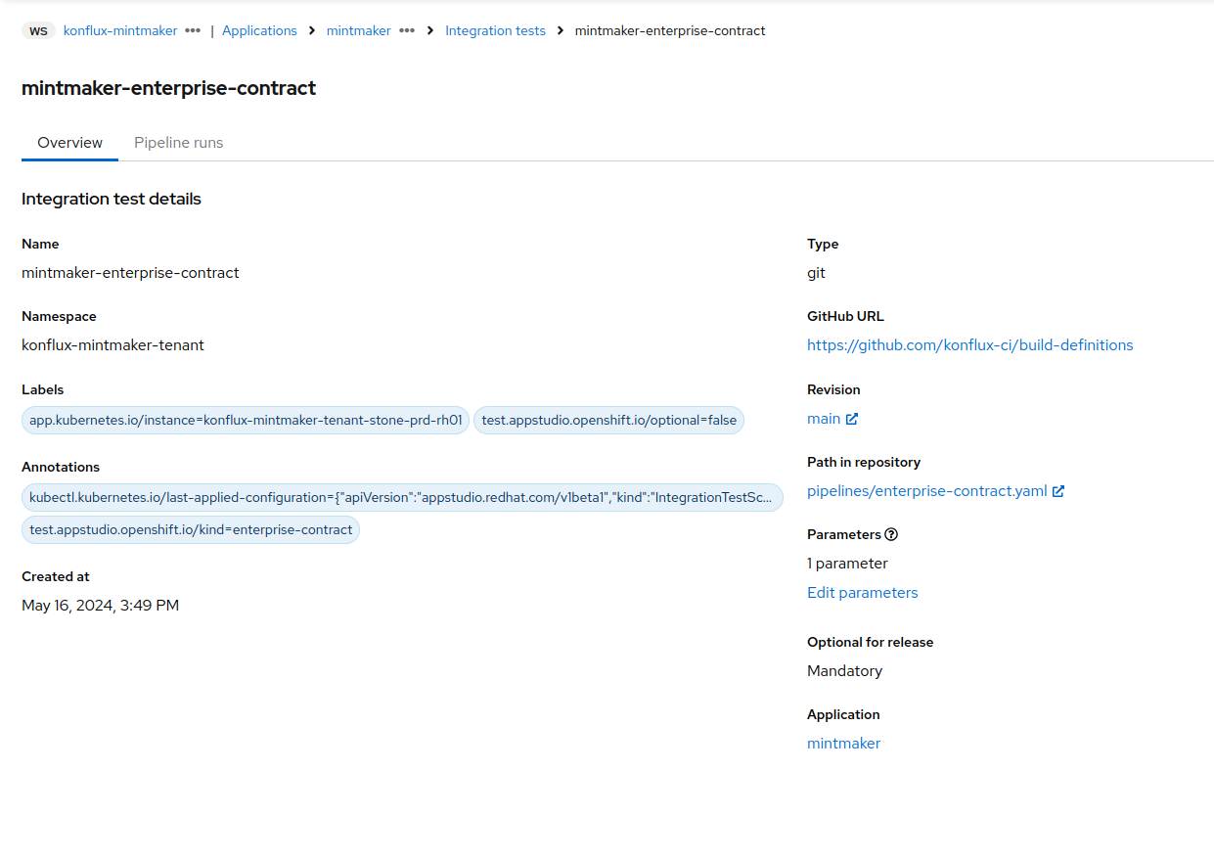Go to konflux-mintmaker workspace breadcrumb
This screenshot has height=861, width=1214.
[x=120, y=31]
